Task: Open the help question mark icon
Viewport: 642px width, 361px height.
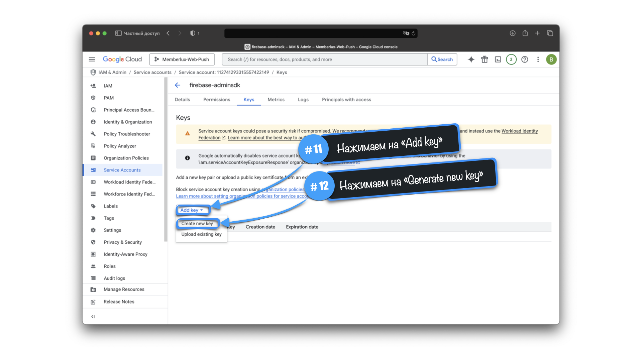Action: [x=525, y=59]
